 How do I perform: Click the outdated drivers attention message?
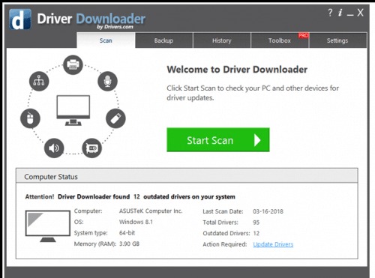click(130, 197)
